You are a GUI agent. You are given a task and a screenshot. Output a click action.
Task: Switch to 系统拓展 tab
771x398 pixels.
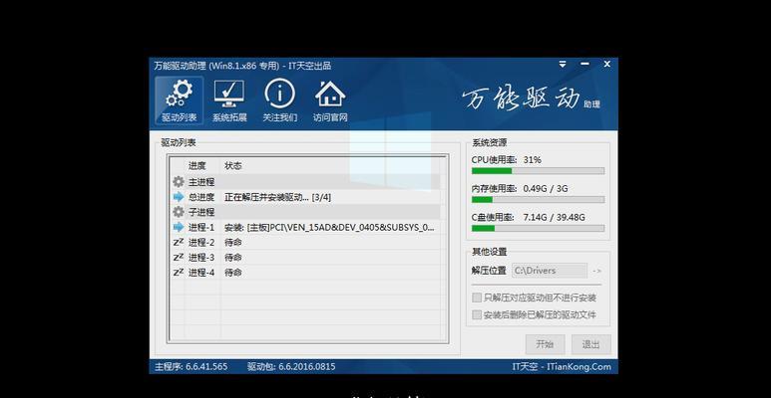point(229,100)
